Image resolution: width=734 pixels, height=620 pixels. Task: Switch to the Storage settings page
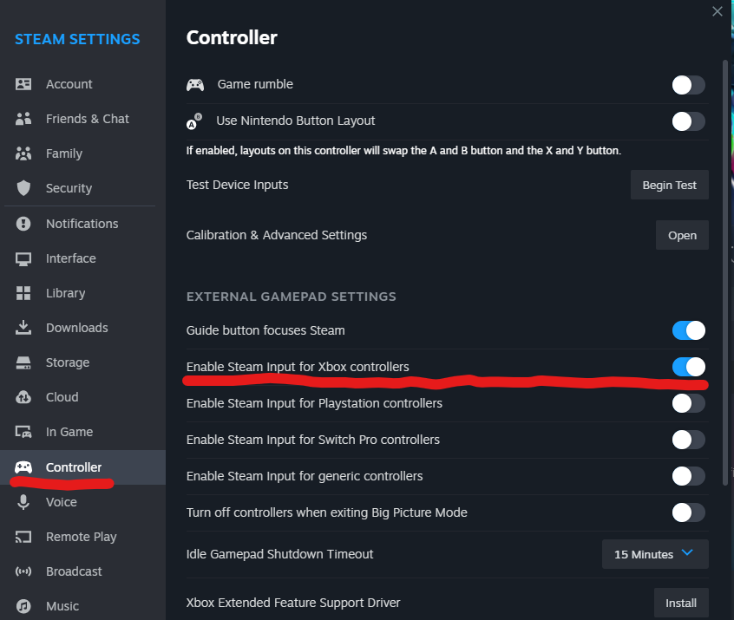[67, 362]
